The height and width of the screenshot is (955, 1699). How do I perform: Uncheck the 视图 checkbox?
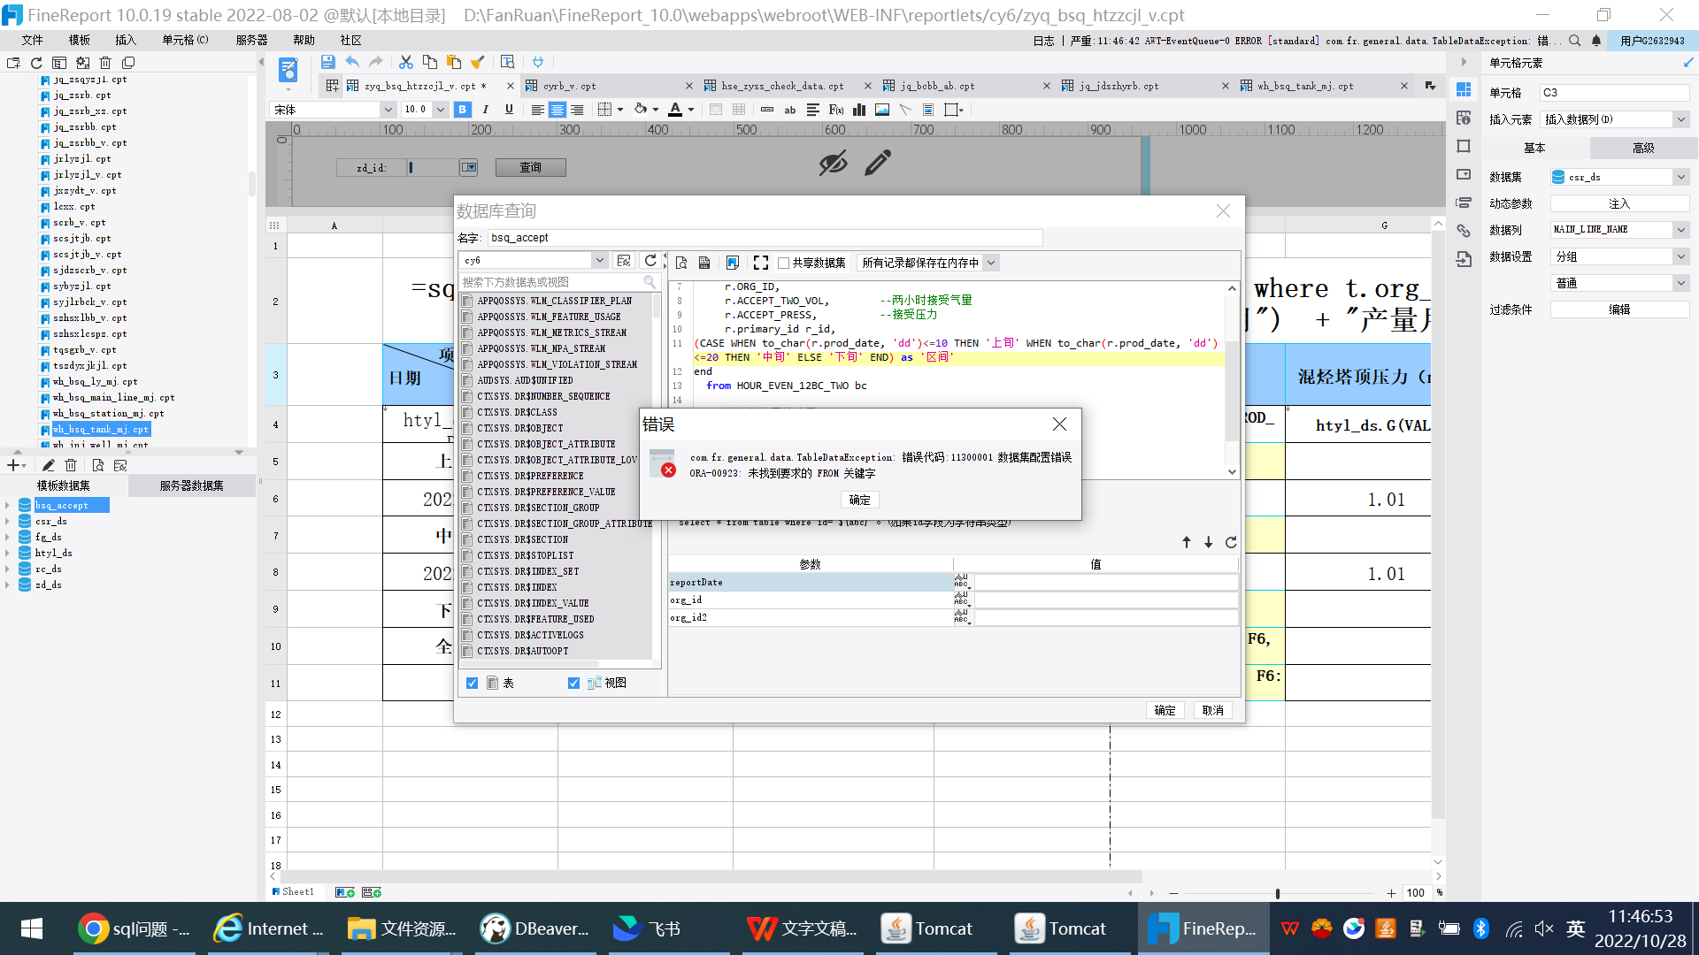(x=573, y=683)
